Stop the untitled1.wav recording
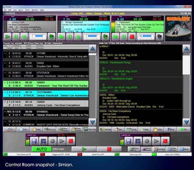Viewport: 194px width, 170px height. point(71,141)
